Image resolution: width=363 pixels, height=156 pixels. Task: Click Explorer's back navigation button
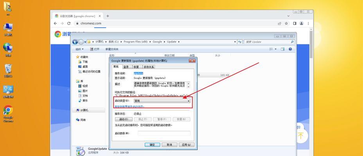[x=75, y=42]
